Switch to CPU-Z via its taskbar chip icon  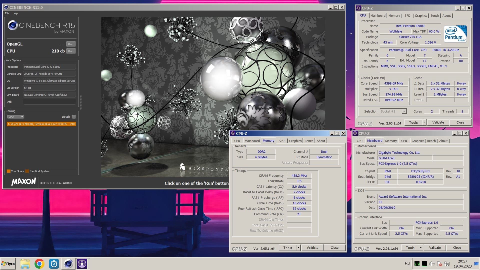click(x=82, y=264)
